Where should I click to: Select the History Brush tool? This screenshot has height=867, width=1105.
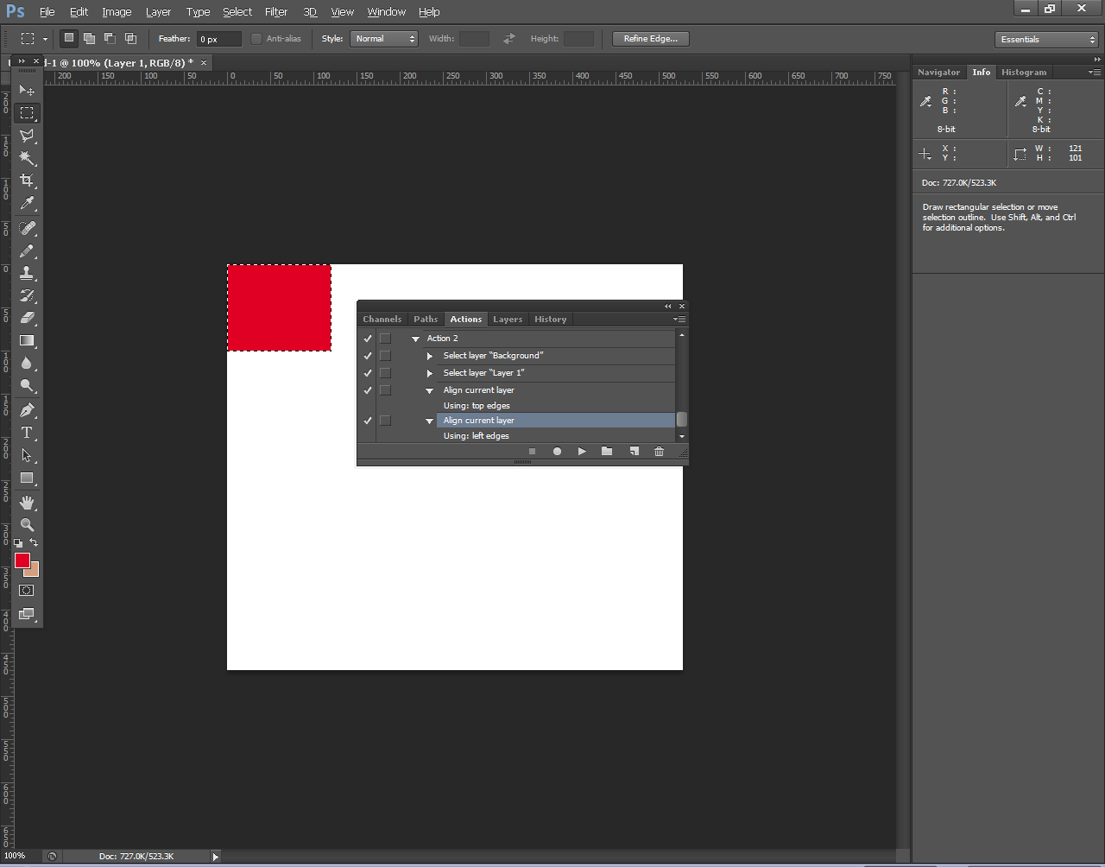[27, 295]
